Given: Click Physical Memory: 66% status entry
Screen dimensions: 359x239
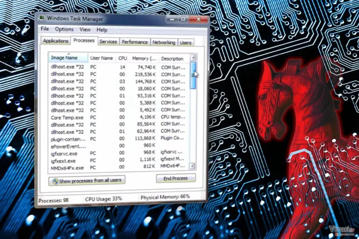Looking at the screenshot, I should pos(165,197).
